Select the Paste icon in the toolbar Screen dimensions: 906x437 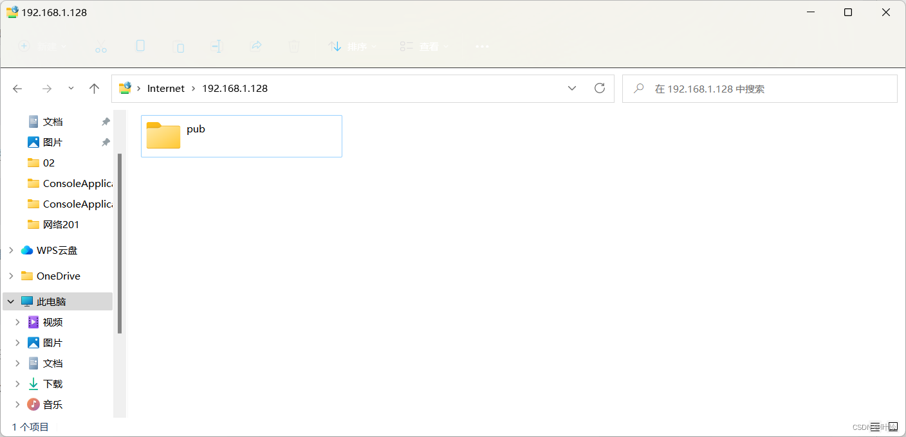[179, 46]
